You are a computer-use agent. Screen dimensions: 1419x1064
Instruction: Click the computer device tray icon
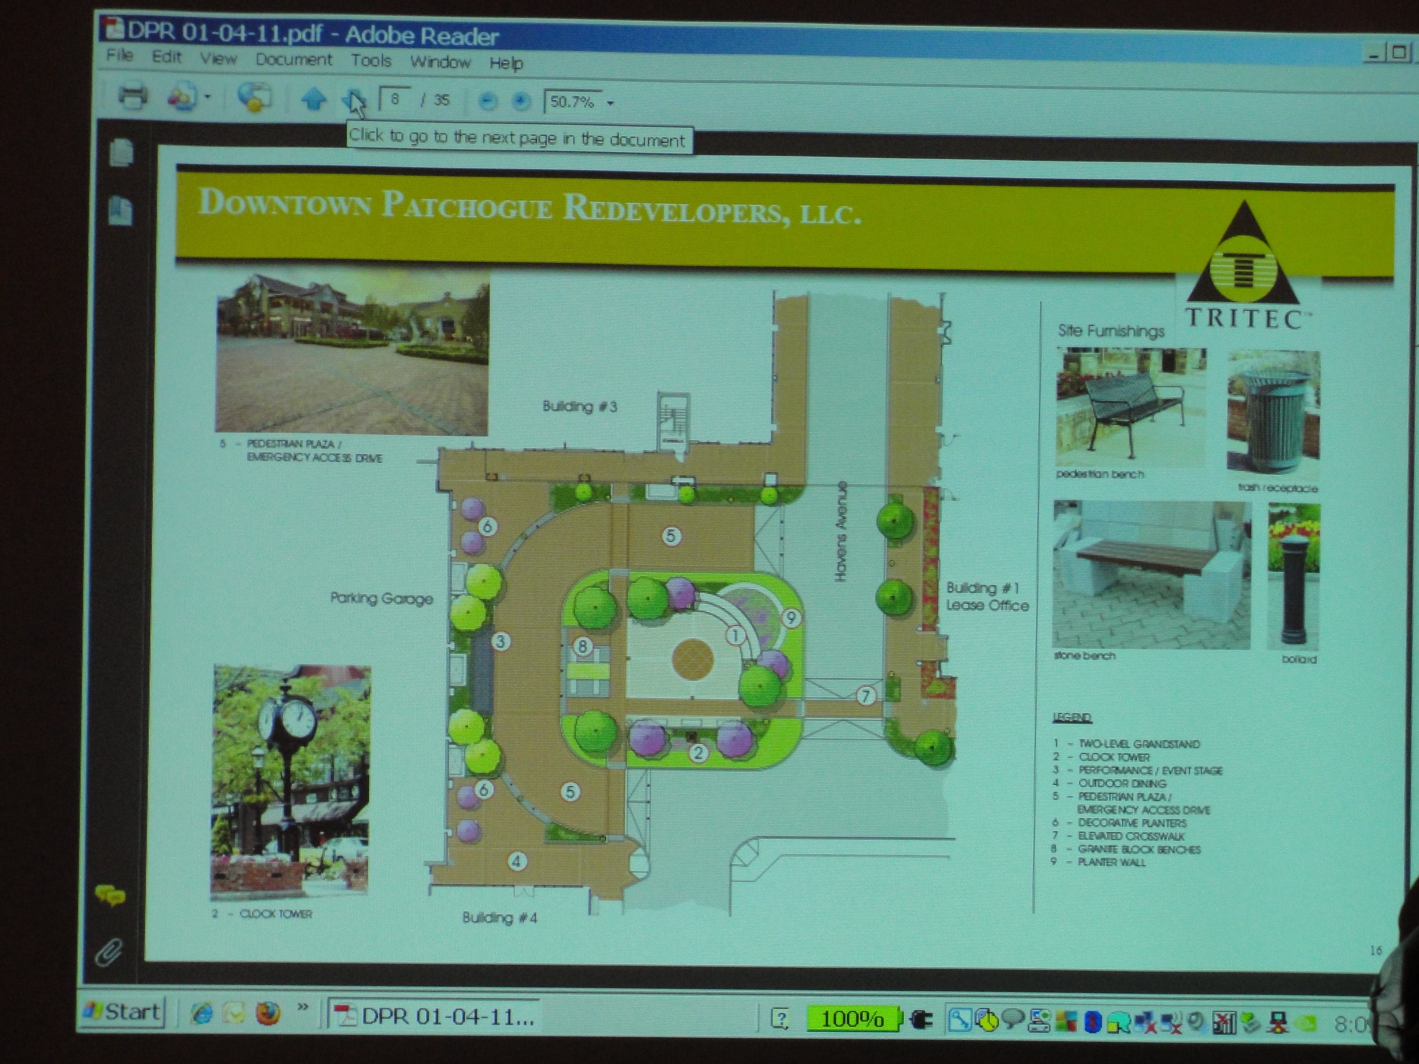click(1039, 1021)
